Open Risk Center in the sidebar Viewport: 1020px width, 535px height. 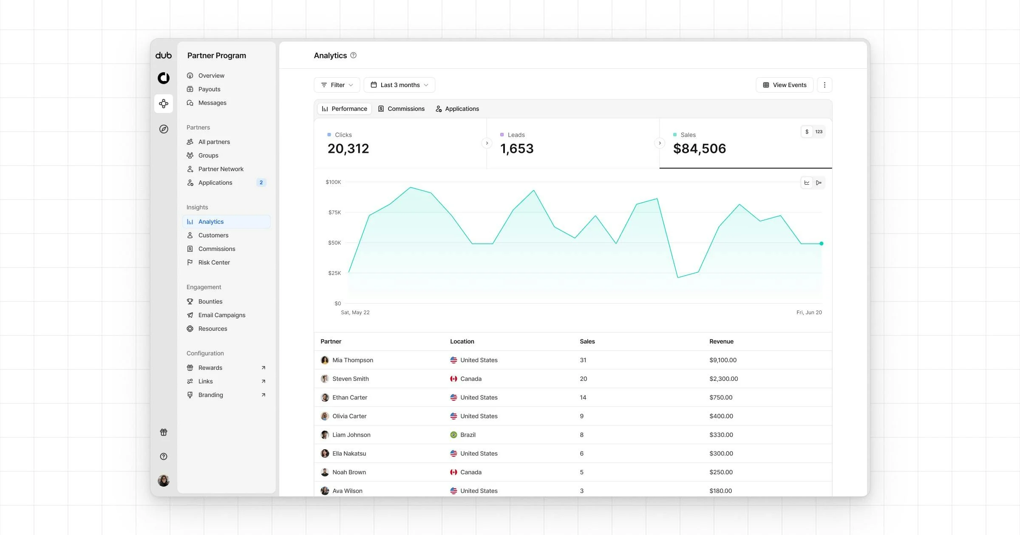227,262
